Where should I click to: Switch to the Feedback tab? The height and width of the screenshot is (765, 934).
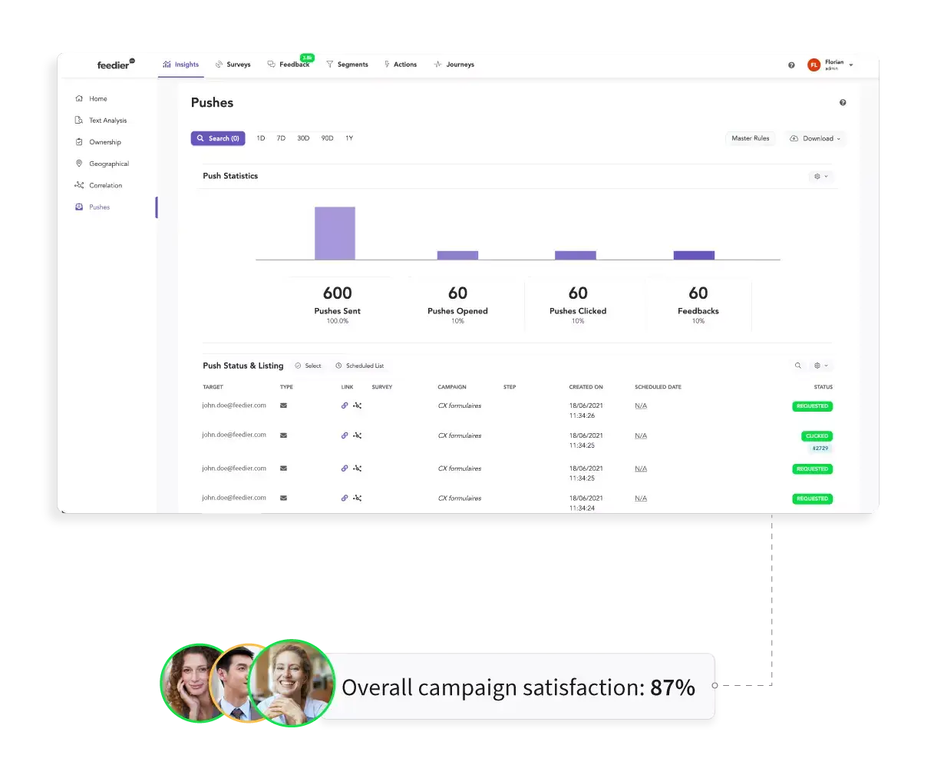coord(289,65)
